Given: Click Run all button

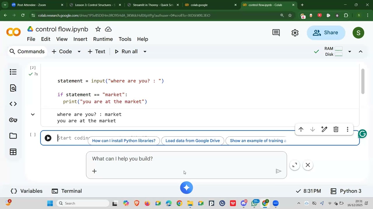Looking at the screenshot, I should (x=126, y=52).
